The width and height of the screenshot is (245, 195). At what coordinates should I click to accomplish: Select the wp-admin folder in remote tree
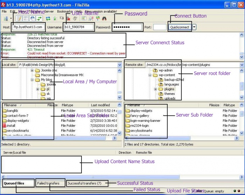coord(166,70)
